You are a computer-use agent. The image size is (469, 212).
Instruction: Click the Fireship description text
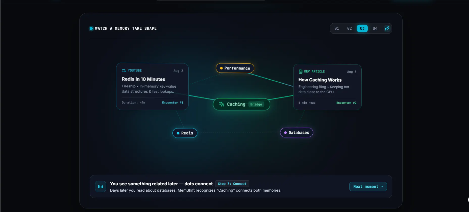click(x=149, y=89)
